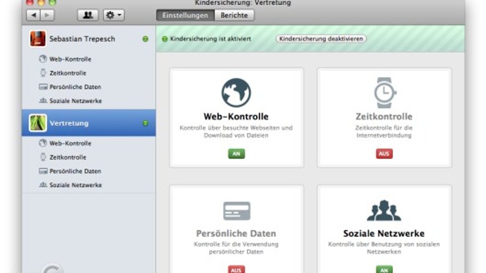This screenshot has height=273, width=486.
Task: Click watch icon under Sebastian Trepesch
Action: tap(43, 73)
